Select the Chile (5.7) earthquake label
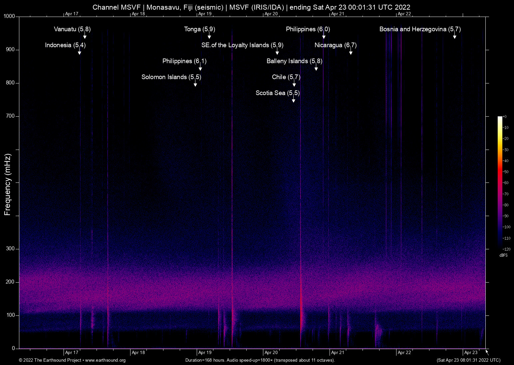Viewport: 514px width, 365px height. (286, 77)
